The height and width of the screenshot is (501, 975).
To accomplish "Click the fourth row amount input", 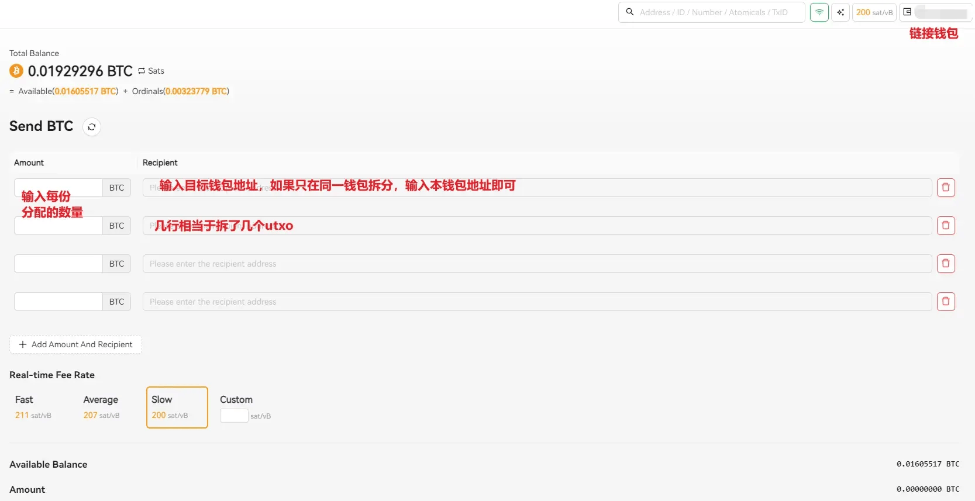I will click(58, 302).
